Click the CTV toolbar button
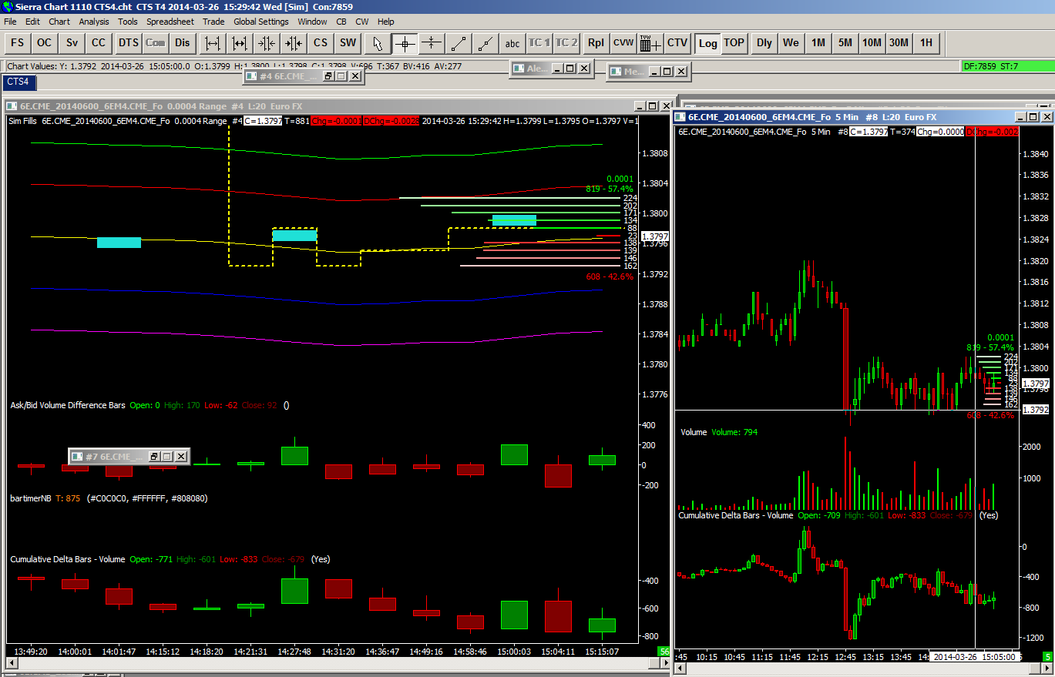 (677, 43)
